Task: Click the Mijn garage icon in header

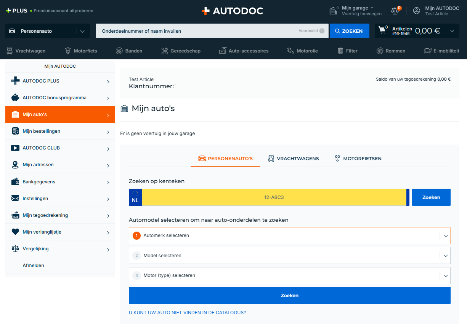Action: pos(334,11)
